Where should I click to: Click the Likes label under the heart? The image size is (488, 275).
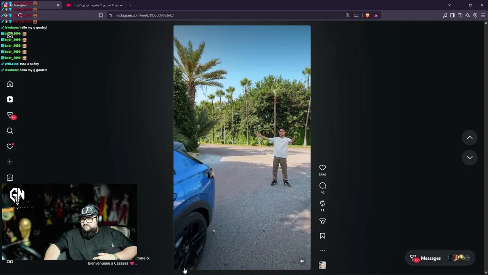point(323,174)
